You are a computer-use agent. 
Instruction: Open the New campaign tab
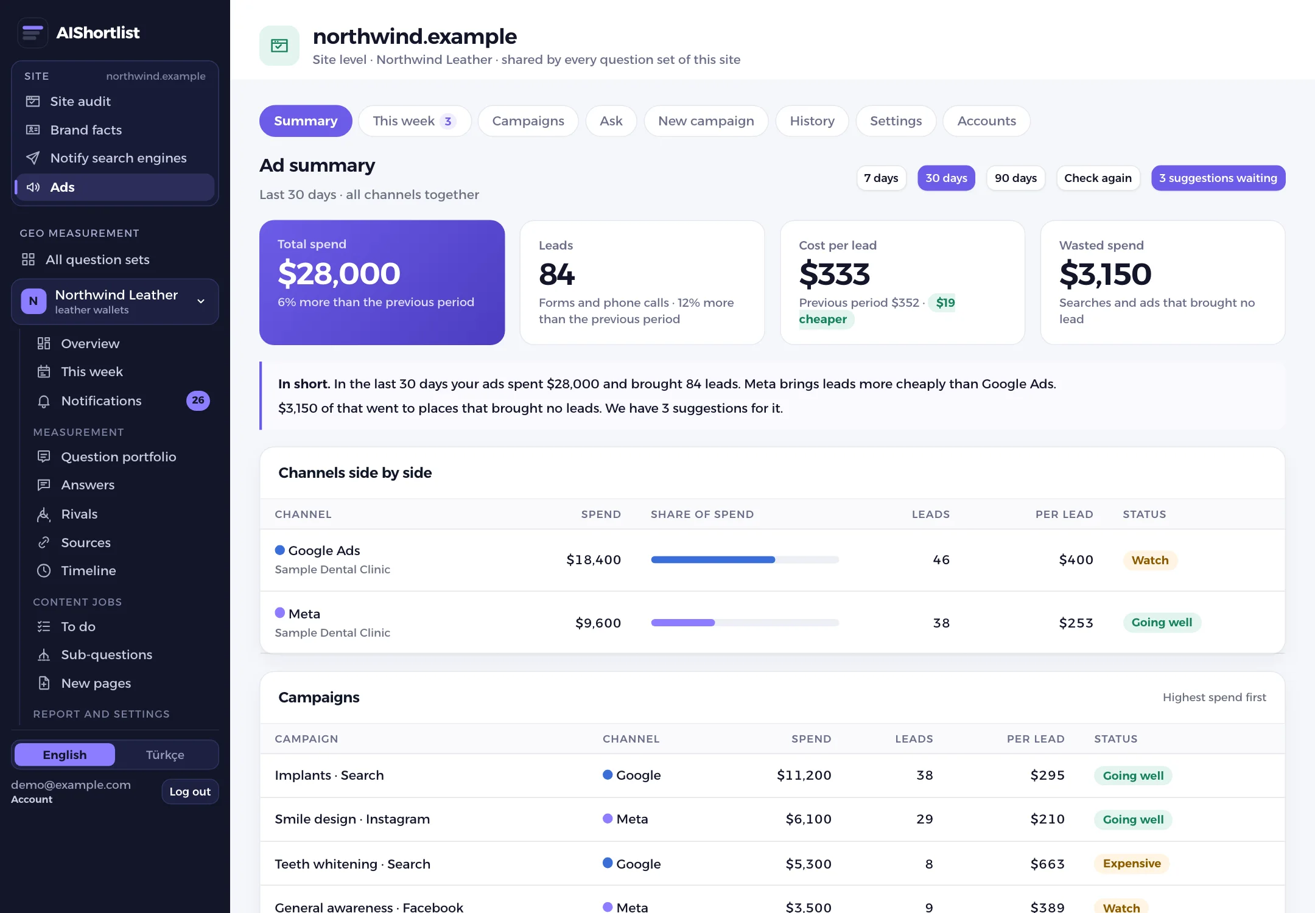point(706,121)
